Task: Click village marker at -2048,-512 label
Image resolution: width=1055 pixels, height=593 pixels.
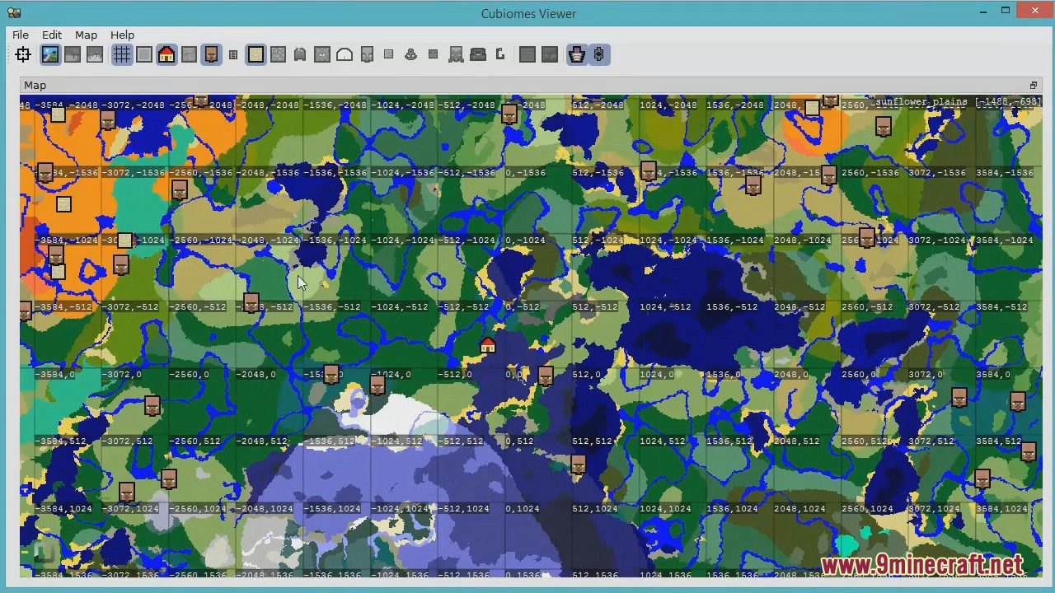Action: pyautogui.click(x=251, y=302)
